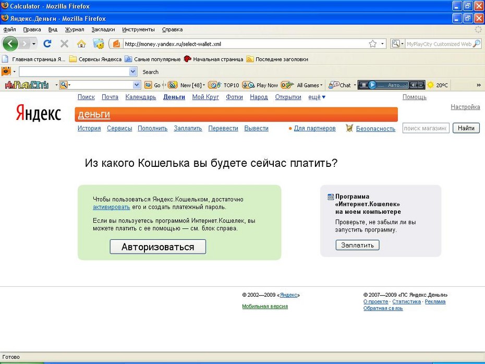Image resolution: width=485 pixels, height=364 pixels.
Task: Mute the toolbar radio speaker icon
Action: [x=413, y=84]
